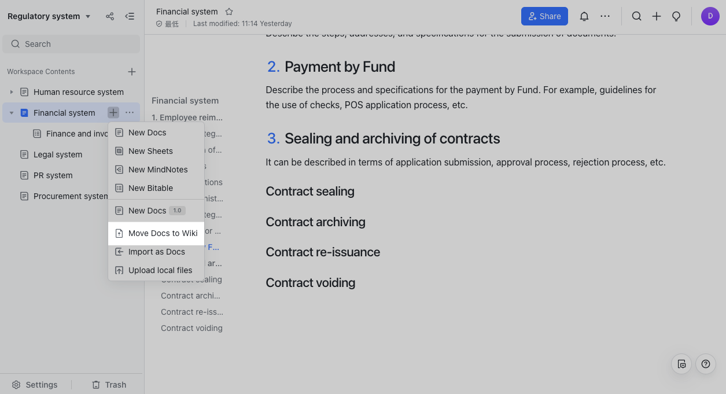Choose New Sheets from the menu
The width and height of the screenshot is (726, 394).
point(150,151)
